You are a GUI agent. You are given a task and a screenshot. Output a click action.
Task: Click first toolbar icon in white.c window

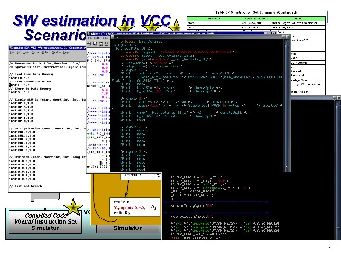90,44
